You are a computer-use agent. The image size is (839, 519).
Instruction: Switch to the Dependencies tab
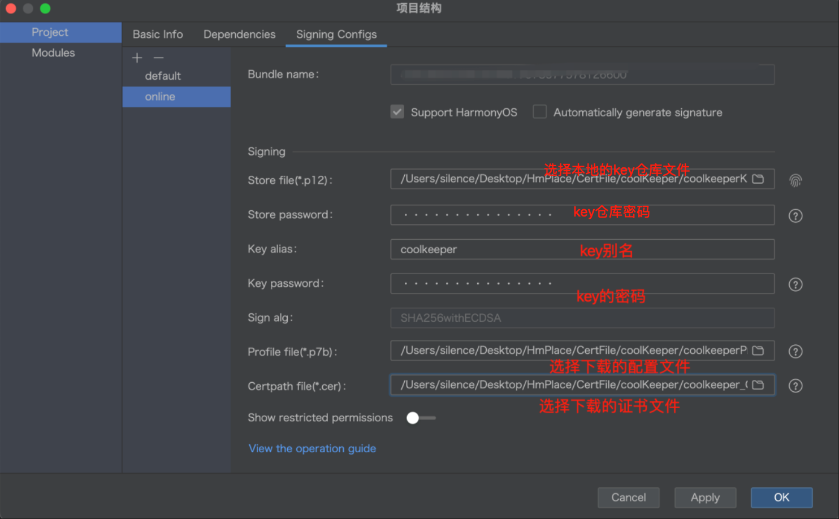[239, 34]
